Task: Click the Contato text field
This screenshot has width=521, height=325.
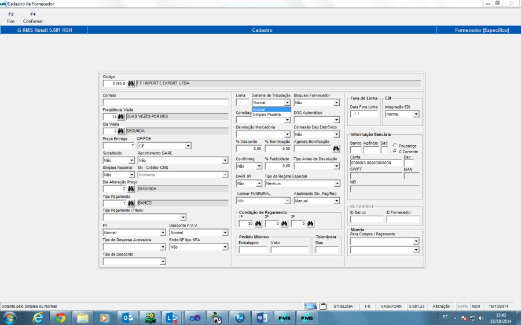Action: pyautogui.click(x=166, y=102)
